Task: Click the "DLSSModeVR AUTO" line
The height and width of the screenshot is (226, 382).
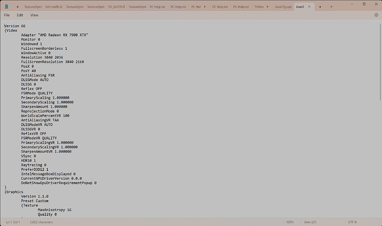Action: pos(37,124)
